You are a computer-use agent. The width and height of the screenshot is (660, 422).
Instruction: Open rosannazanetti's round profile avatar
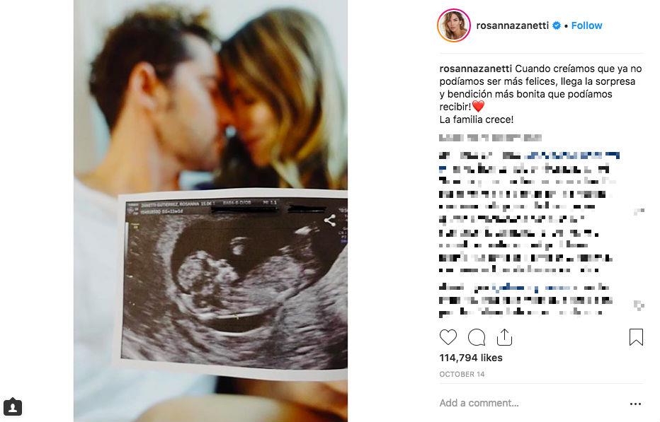tap(454, 25)
